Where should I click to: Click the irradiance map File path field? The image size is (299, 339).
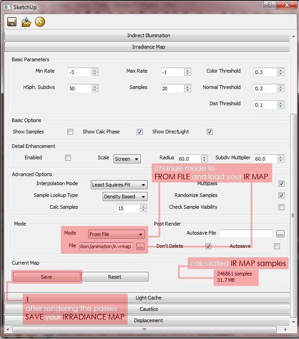tap(106, 246)
